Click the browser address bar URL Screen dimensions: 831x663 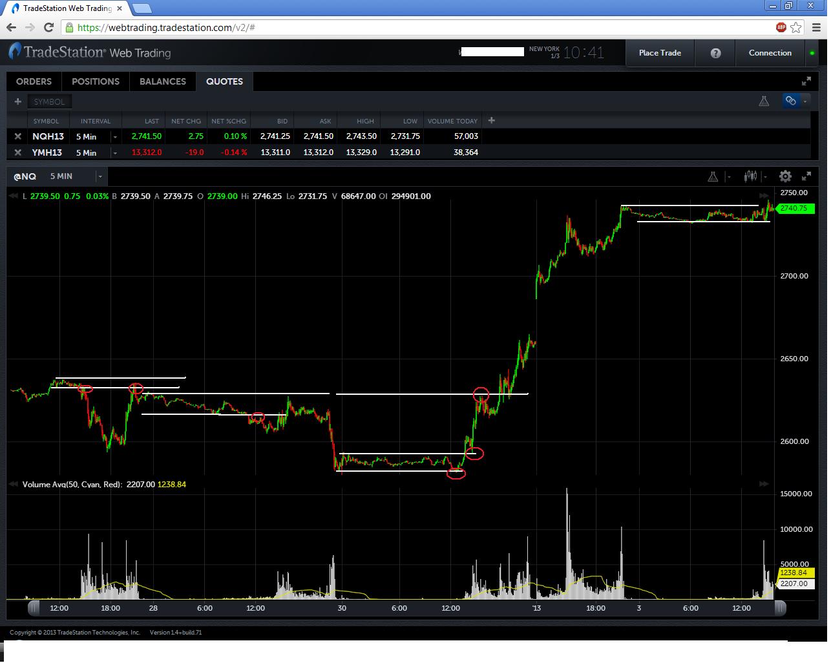(x=166, y=28)
